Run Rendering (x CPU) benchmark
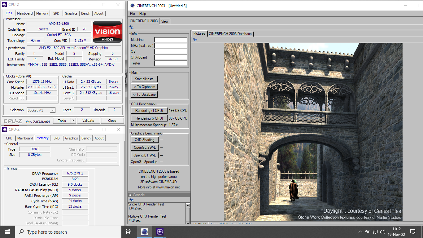This screenshot has width=423, height=238. coord(149,118)
